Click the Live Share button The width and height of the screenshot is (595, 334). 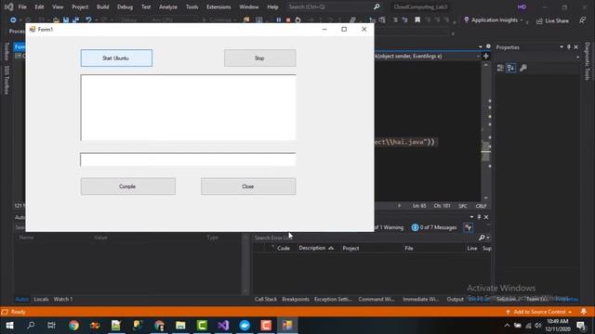pos(552,20)
